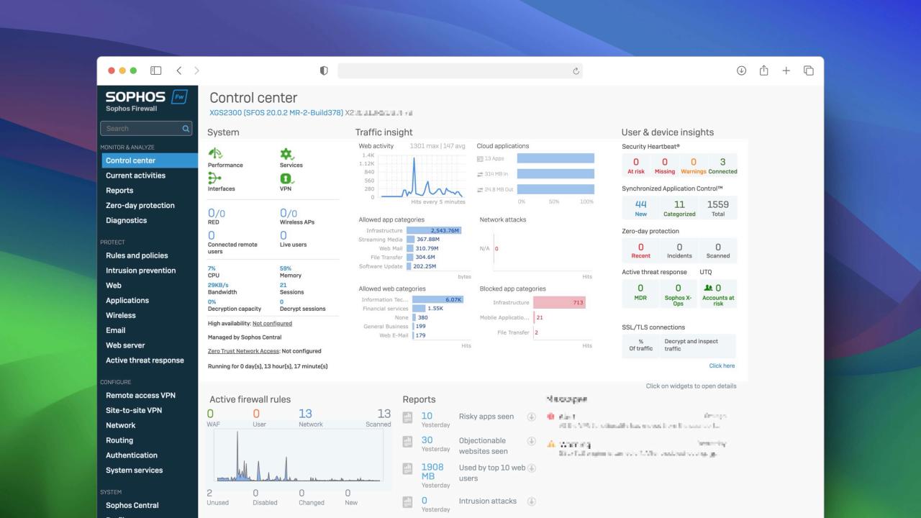This screenshot has height=518, width=921.
Task: Click the XGS2300 device model link
Action: (x=276, y=113)
